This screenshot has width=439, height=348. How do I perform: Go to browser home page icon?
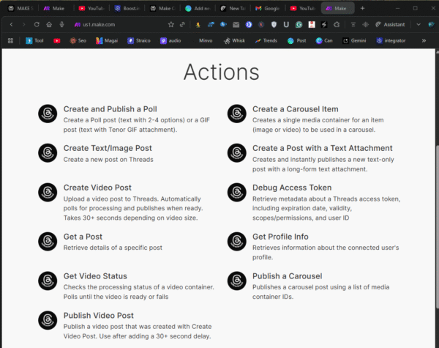point(49,25)
